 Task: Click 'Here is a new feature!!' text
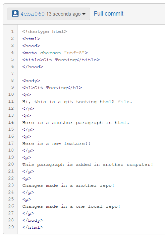coord(56,144)
